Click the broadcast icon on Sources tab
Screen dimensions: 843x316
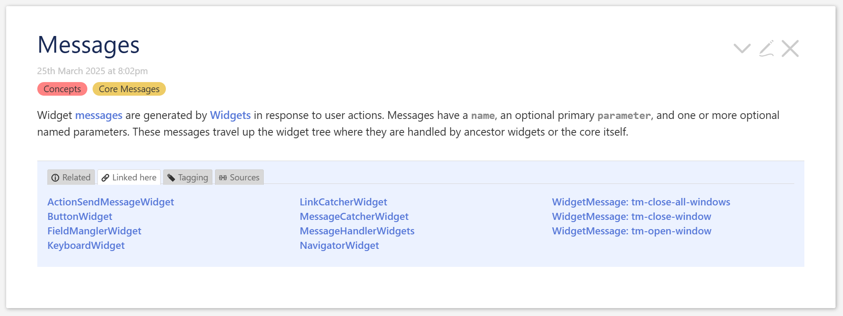(223, 178)
